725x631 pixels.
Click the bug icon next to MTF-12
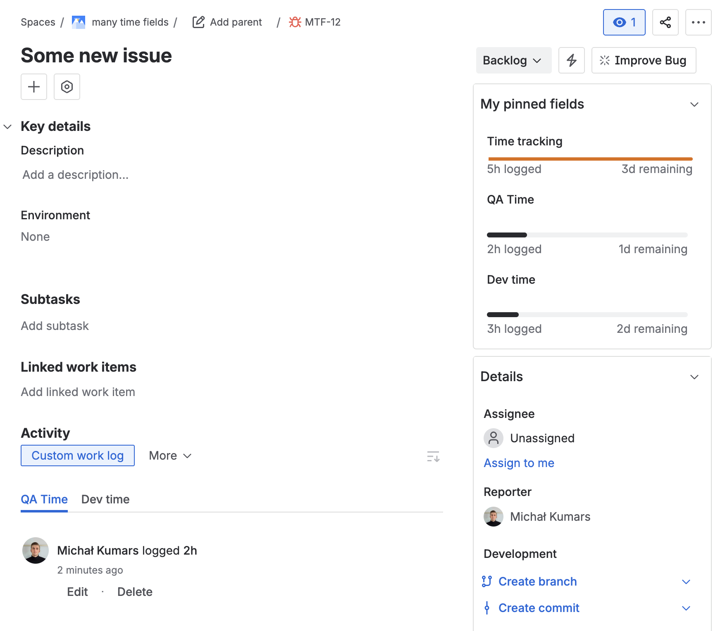point(295,22)
